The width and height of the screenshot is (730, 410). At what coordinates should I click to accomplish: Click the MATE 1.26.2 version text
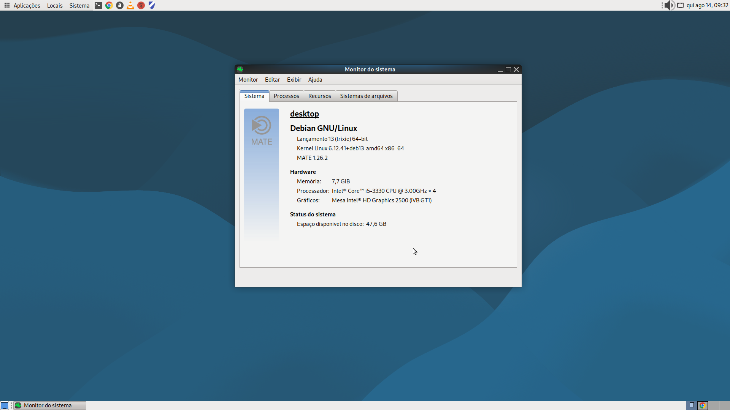pyautogui.click(x=312, y=158)
